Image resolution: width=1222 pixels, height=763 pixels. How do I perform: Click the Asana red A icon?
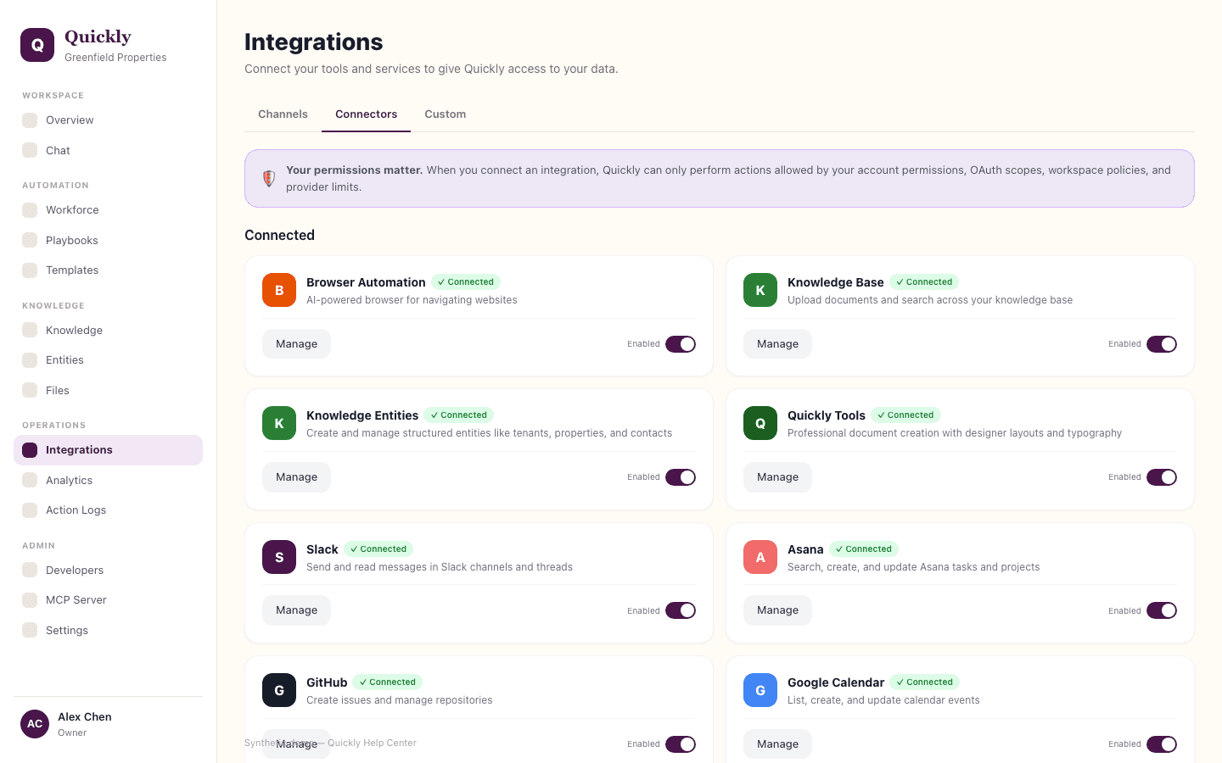click(760, 557)
